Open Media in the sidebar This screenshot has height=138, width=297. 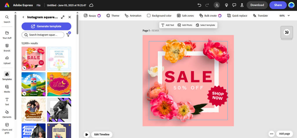tap(7, 89)
